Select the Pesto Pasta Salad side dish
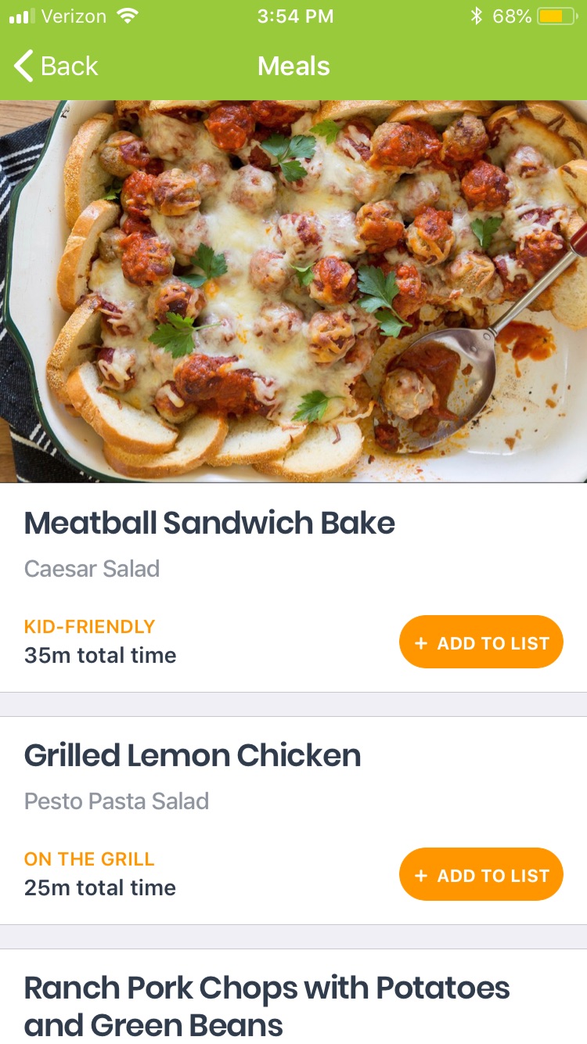The image size is (587, 1044). tap(117, 801)
